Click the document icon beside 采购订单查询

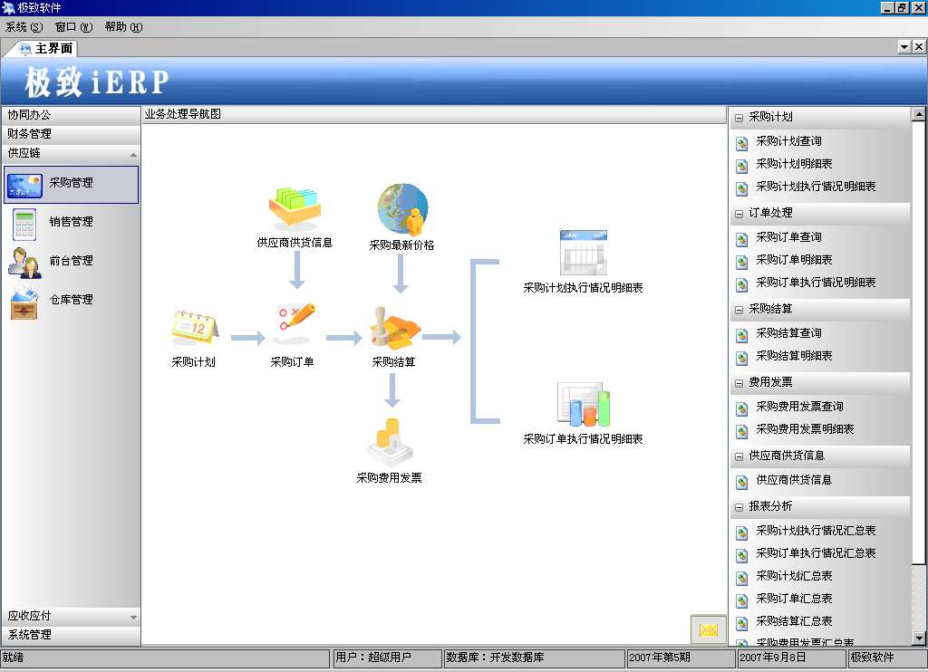pyautogui.click(x=741, y=239)
